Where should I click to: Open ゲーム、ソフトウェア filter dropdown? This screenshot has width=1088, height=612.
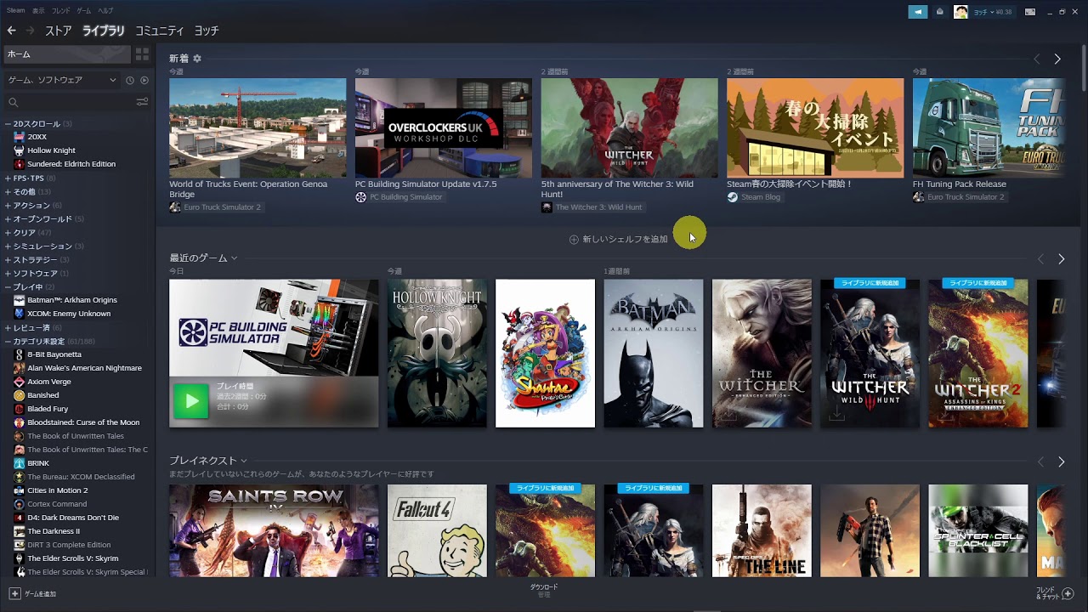click(x=61, y=80)
